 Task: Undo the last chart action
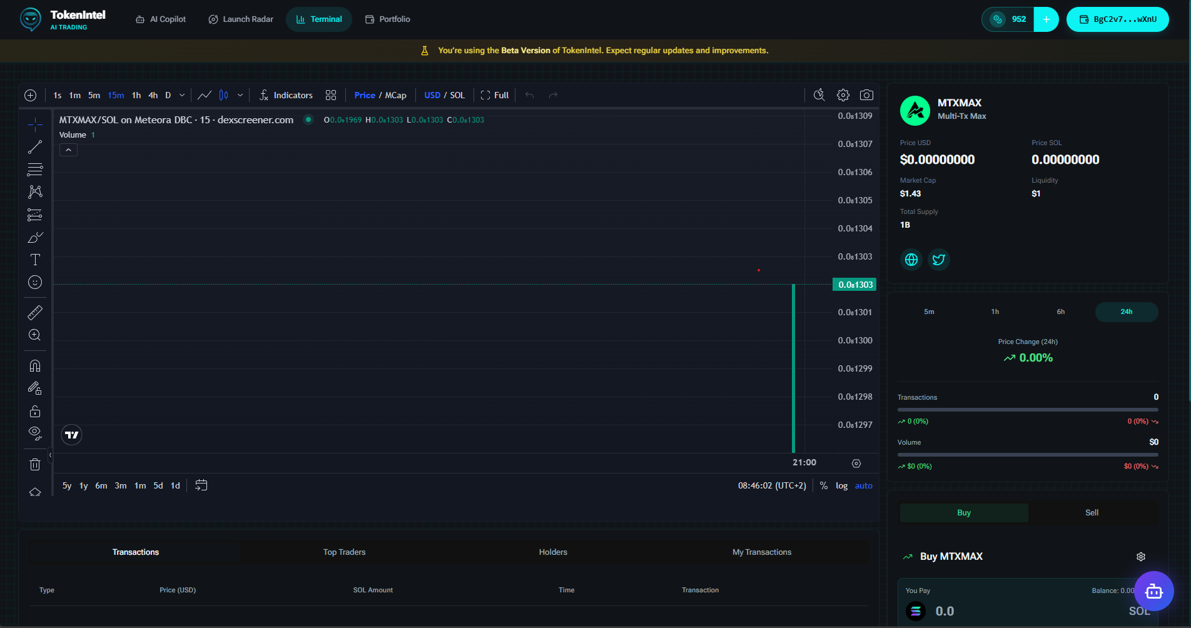[x=530, y=95]
